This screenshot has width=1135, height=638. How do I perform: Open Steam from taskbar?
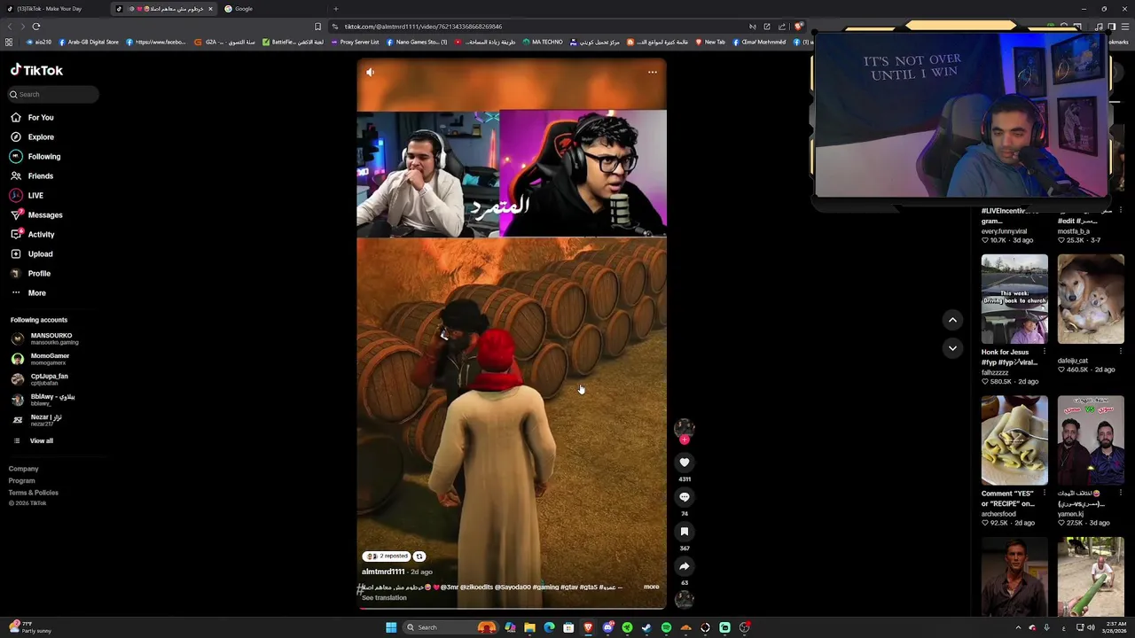(x=646, y=627)
